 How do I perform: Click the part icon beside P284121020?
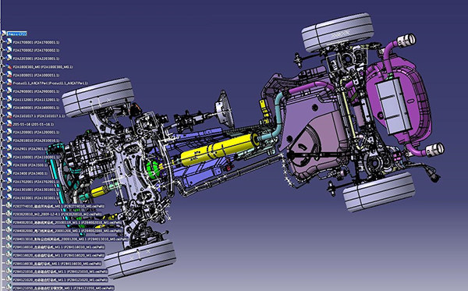9,279
